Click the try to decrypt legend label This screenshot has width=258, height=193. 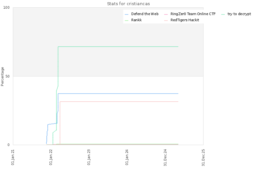point(239,14)
